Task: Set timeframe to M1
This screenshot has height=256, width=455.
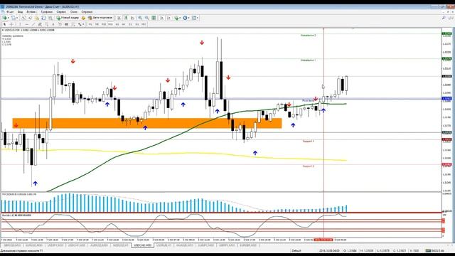Action: pyautogui.click(x=90, y=24)
